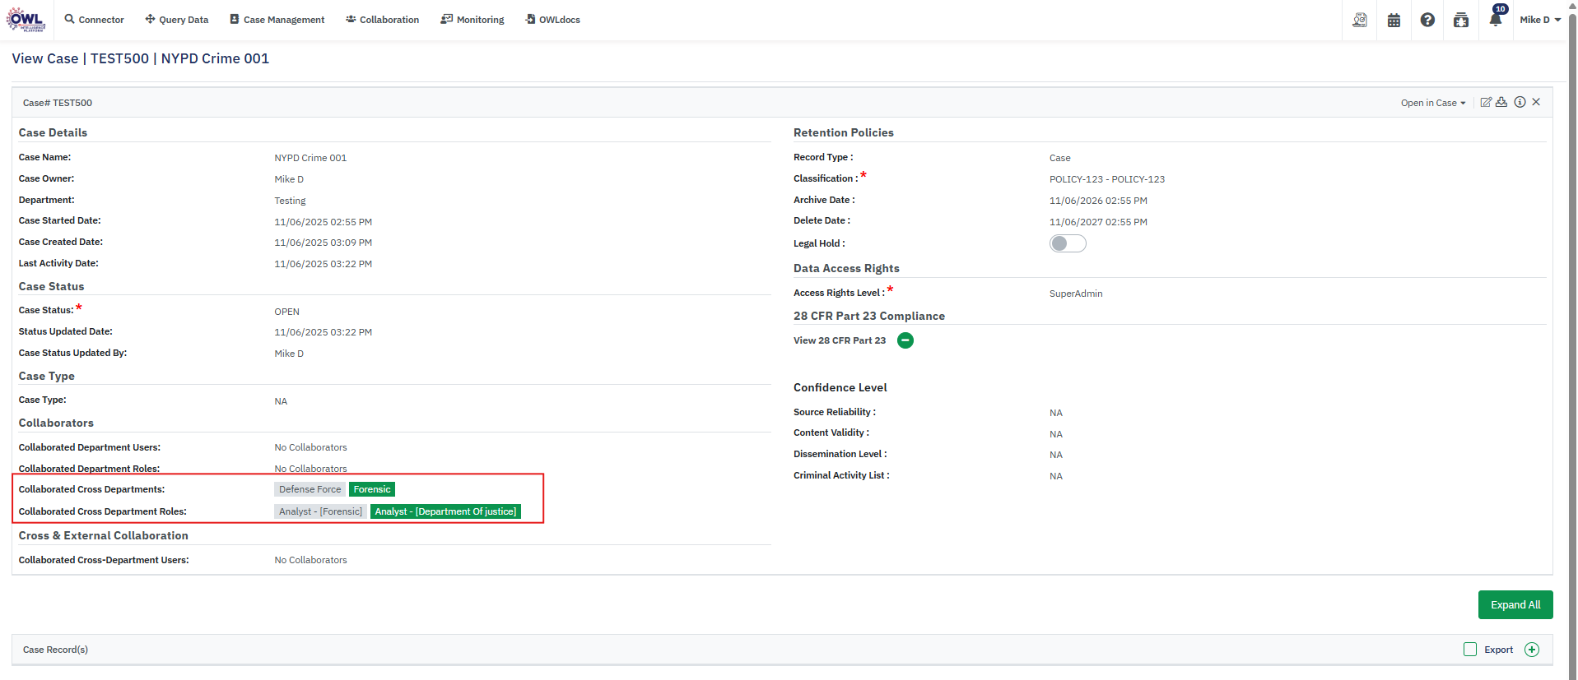Add a case record with plus icon

pos(1532,650)
